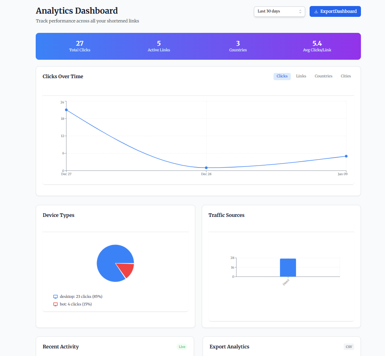This screenshot has width=385, height=356.
Task: Click the Live badge in Recent Activity
Action: [182, 347]
